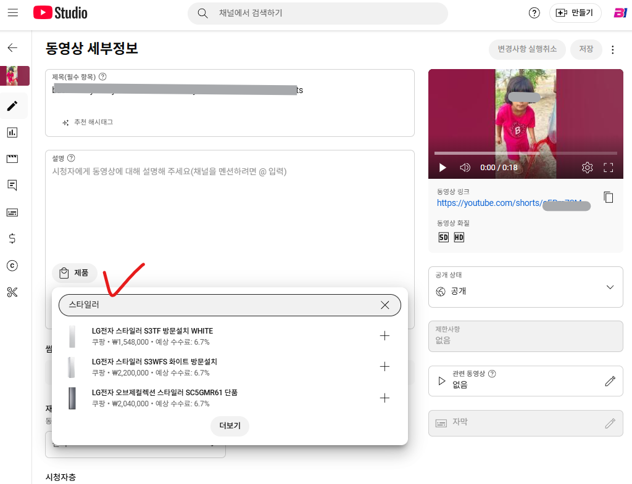
Task: Click the description help icon
Action: (x=71, y=158)
